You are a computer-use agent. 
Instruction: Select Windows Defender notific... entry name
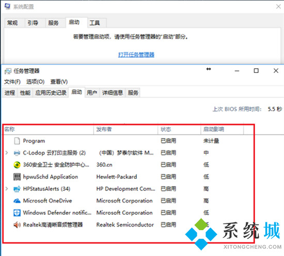point(57,213)
